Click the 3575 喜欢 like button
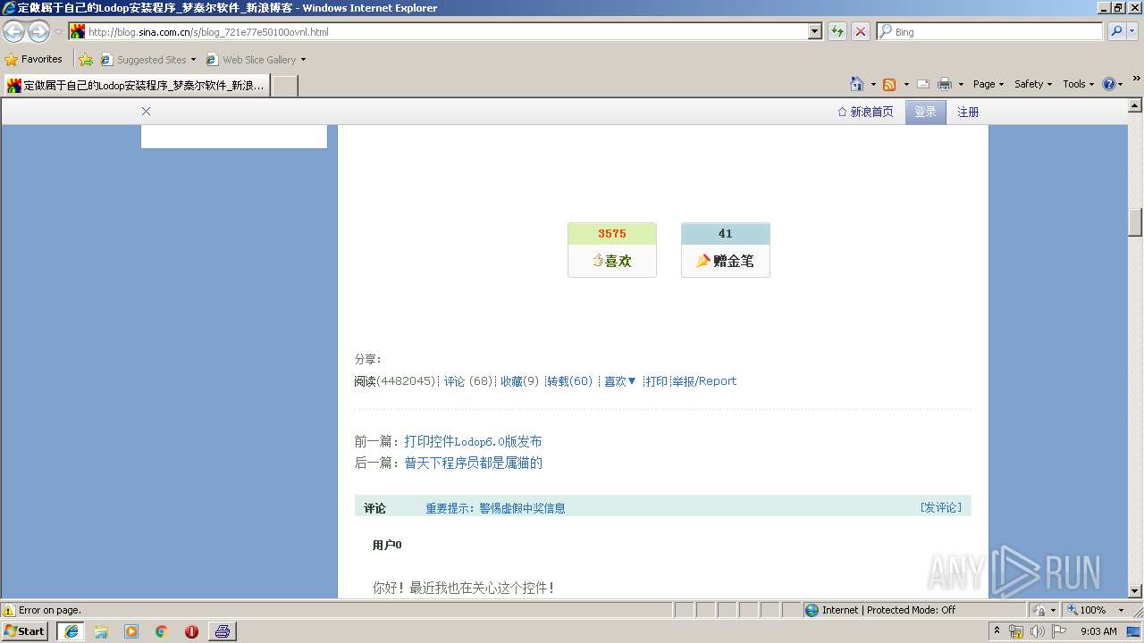 click(612, 250)
